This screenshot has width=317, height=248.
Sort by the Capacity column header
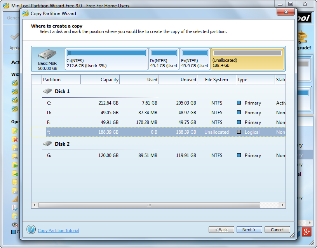click(100, 80)
